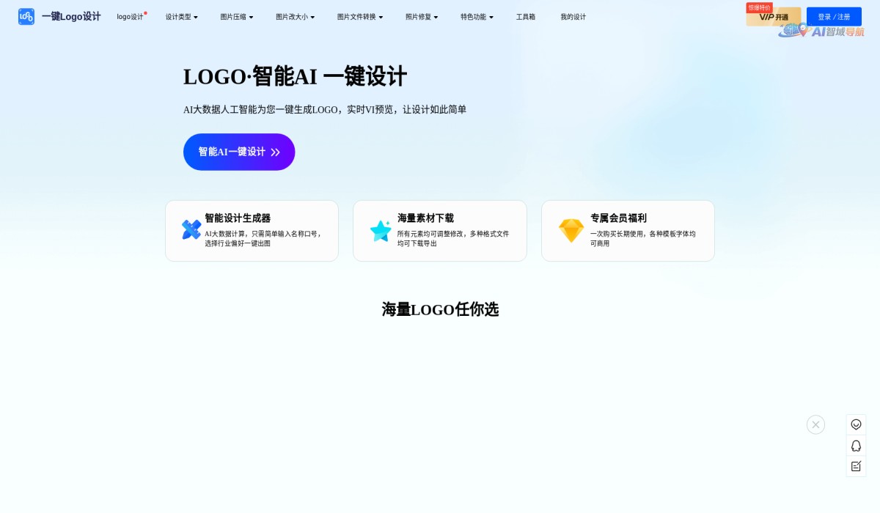Select 工具箱 in the top menu
This screenshot has width=880, height=513.
(x=526, y=17)
